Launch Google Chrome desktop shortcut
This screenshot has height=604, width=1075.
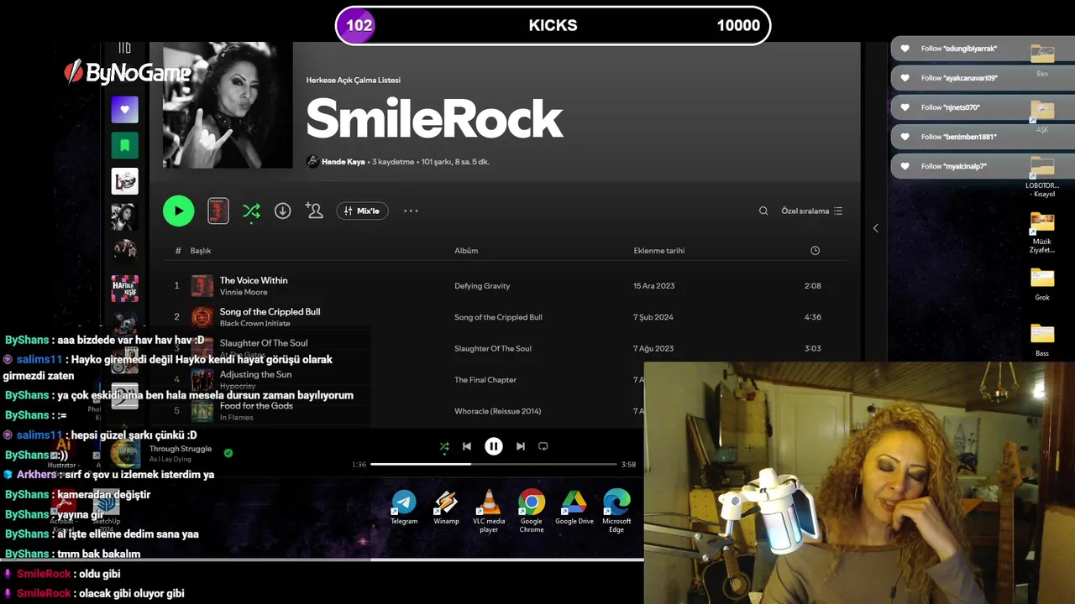(x=532, y=512)
